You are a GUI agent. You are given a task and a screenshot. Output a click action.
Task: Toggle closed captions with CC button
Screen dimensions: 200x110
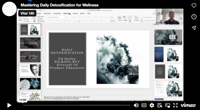(x=144, y=105)
